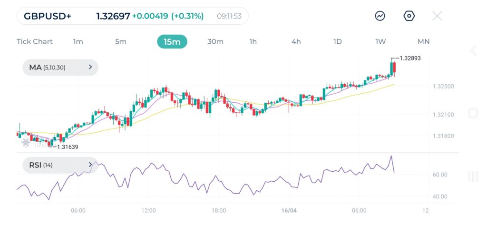Tap the Android recent apps bars

[473, 176]
